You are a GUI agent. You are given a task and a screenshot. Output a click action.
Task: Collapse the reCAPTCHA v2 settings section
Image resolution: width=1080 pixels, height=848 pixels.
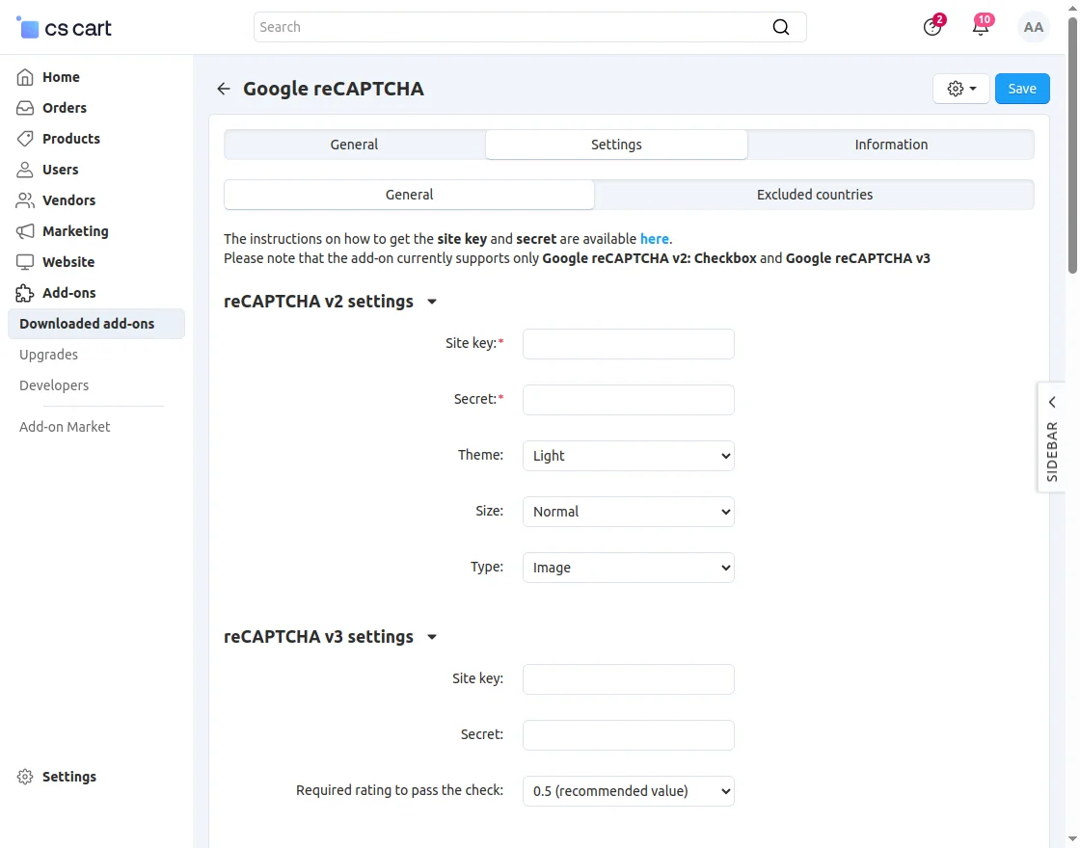pyautogui.click(x=432, y=302)
